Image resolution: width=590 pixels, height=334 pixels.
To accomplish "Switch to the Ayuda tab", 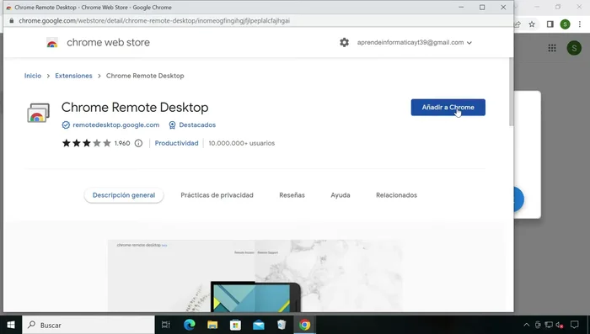I will pyautogui.click(x=341, y=195).
